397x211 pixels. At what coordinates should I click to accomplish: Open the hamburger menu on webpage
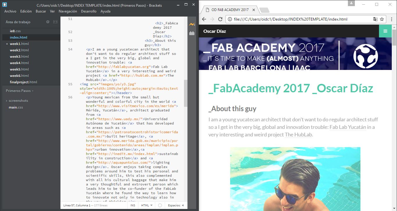point(385,31)
